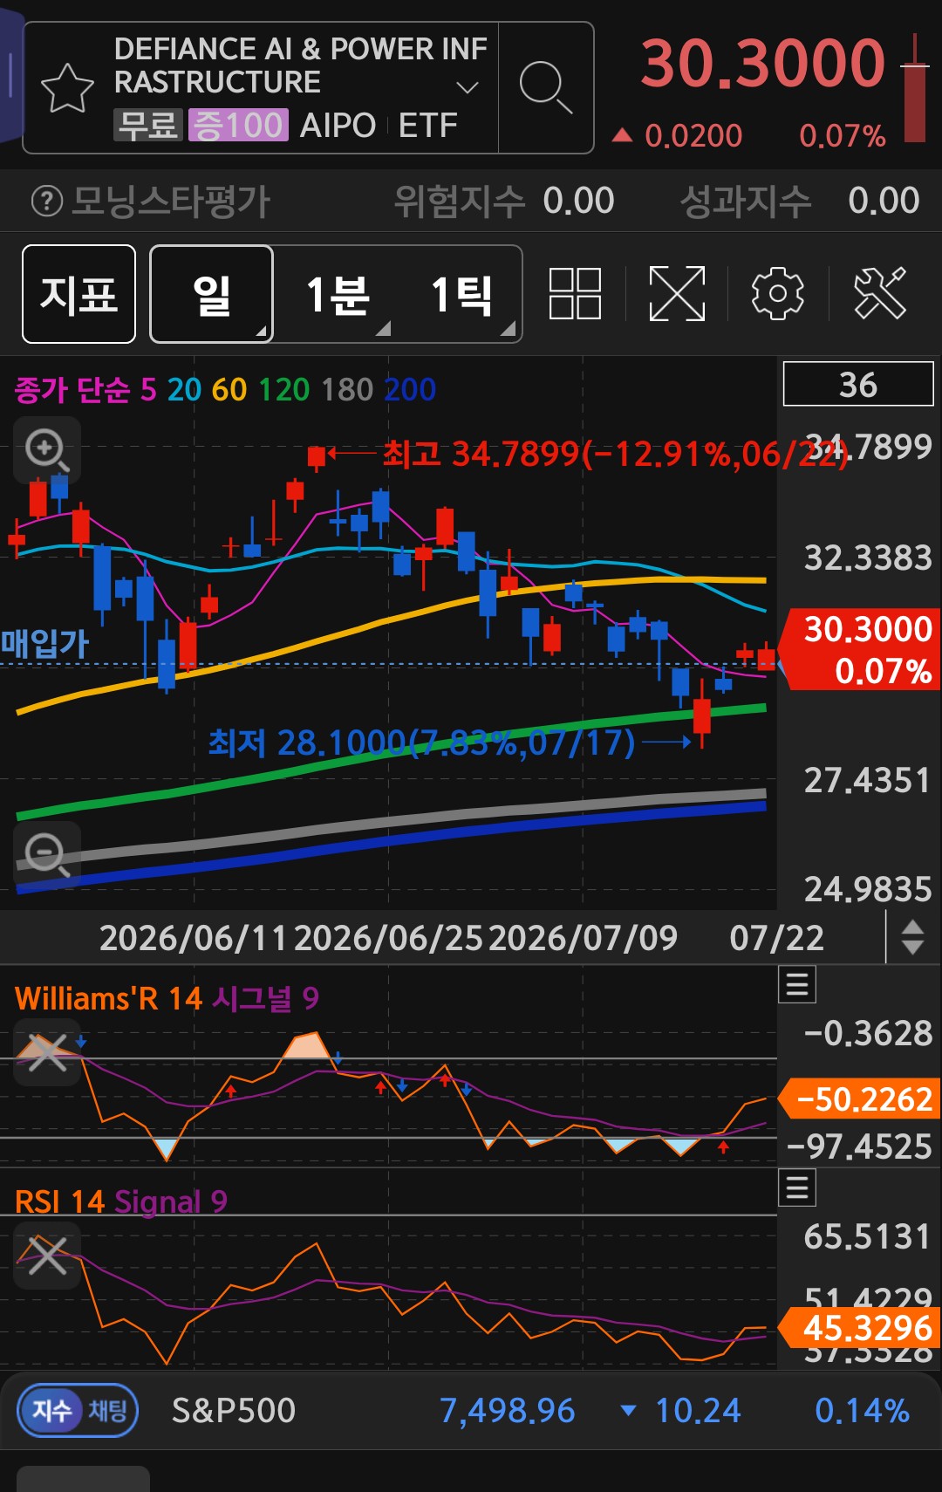The height and width of the screenshot is (1492, 942).
Task: Select the 1틱 tick chart tab
Action: (461, 295)
